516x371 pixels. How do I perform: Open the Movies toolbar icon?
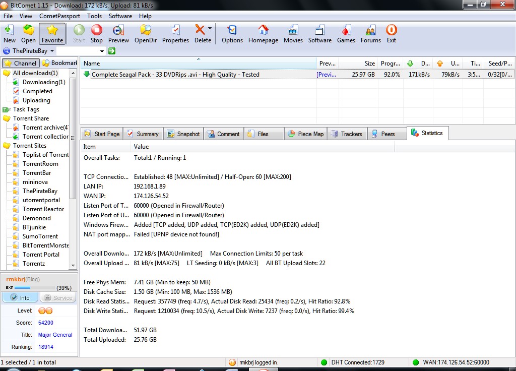pyautogui.click(x=293, y=34)
